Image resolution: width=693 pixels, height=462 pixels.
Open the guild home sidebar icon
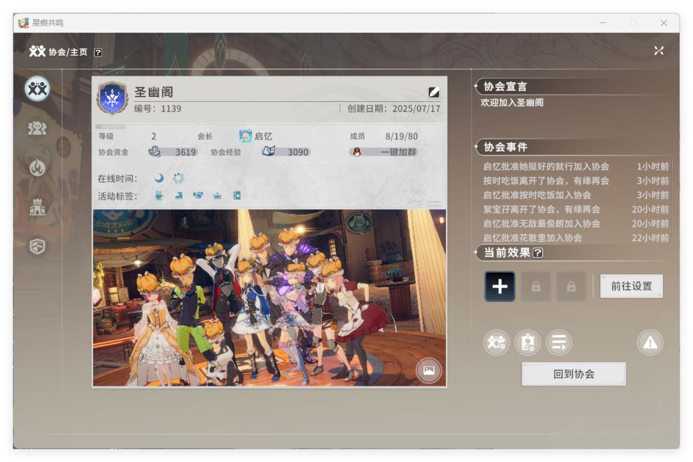[37, 89]
